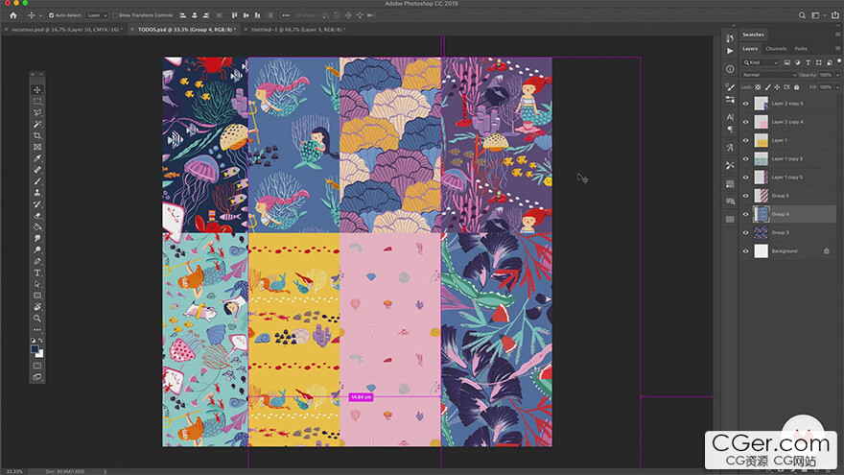Switch to the recursos.psd document tab

tap(65, 30)
